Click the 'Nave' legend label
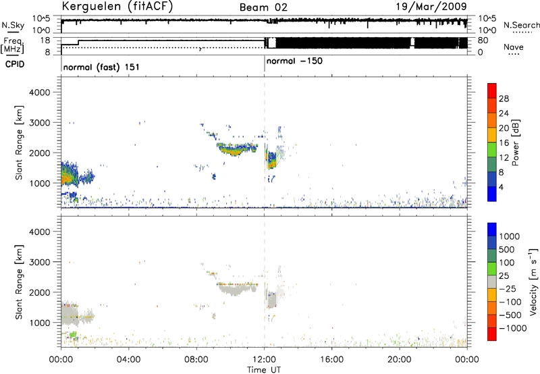Screen dimensions: 540x374 pos(514,47)
